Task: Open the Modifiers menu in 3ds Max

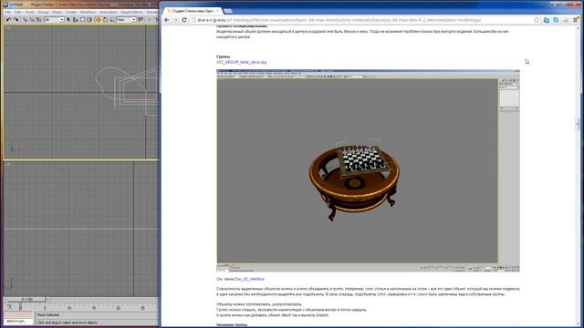Action: [x=88, y=12]
